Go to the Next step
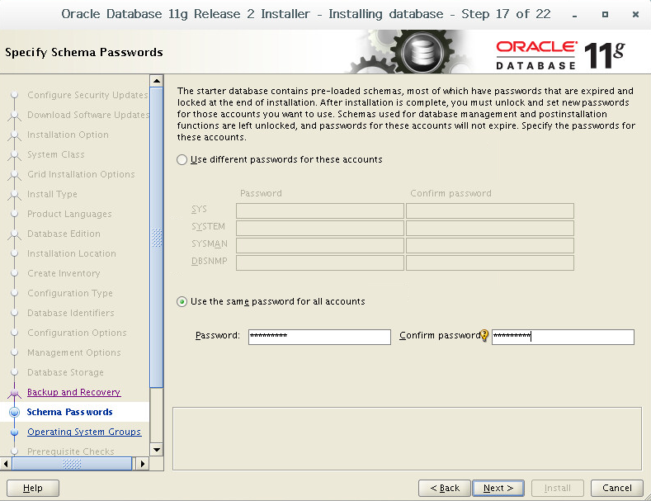 click(498, 488)
